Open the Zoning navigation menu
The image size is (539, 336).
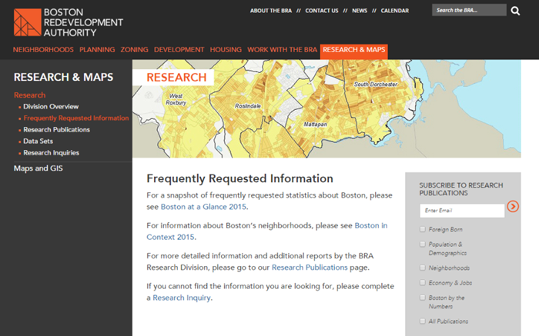(134, 50)
